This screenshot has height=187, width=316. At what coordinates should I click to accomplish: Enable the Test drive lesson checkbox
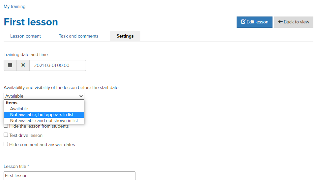click(x=6, y=135)
